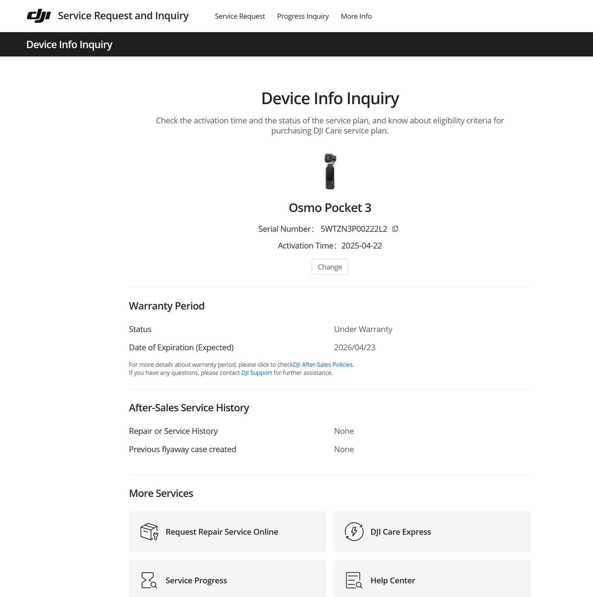Screen dimensions: 593x597
Task: Click the Osmo Pocket 3 product image
Action: 330,171
